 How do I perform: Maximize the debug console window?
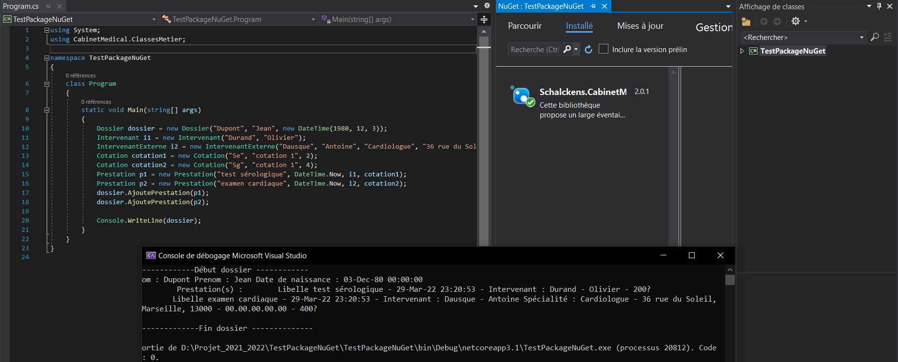point(692,255)
